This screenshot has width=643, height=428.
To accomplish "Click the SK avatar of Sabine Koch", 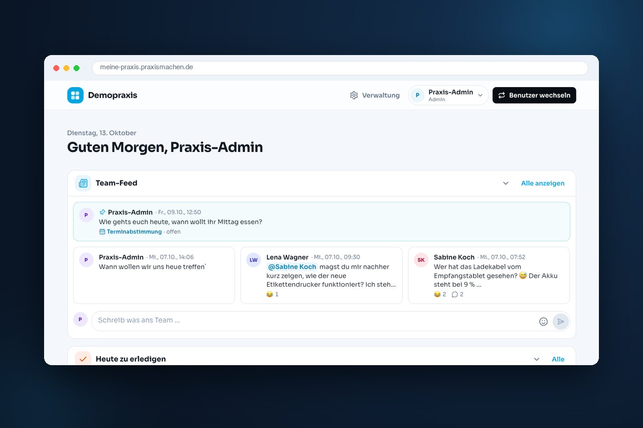I will 421,260.
